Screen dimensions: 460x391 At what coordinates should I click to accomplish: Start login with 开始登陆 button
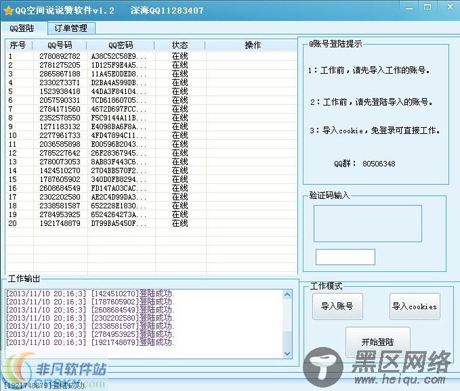[377, 342]
